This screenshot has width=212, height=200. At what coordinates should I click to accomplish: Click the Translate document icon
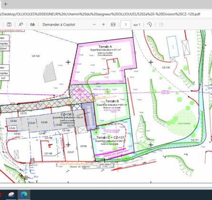point(32,25)
